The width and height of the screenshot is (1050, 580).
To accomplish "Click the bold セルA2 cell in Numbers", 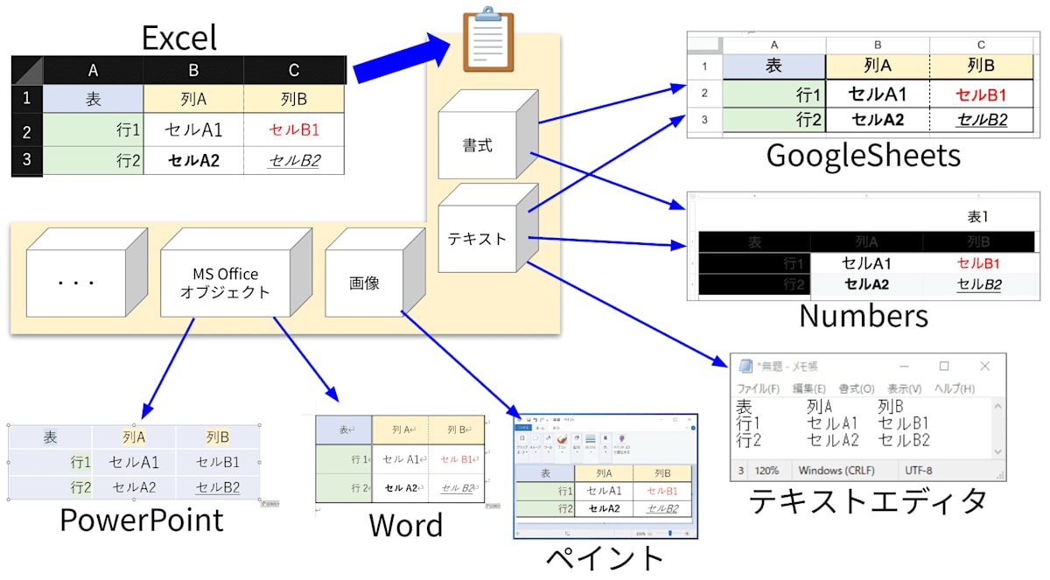I will (866, 283).
